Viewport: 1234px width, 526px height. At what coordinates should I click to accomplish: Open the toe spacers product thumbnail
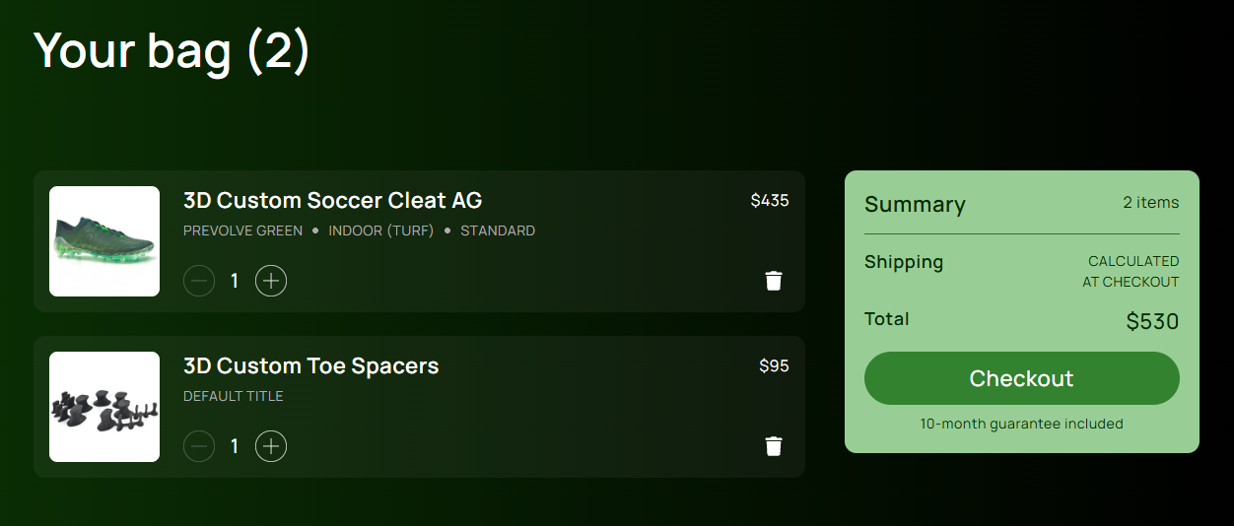pyautogui.click(x=104, y=407)
